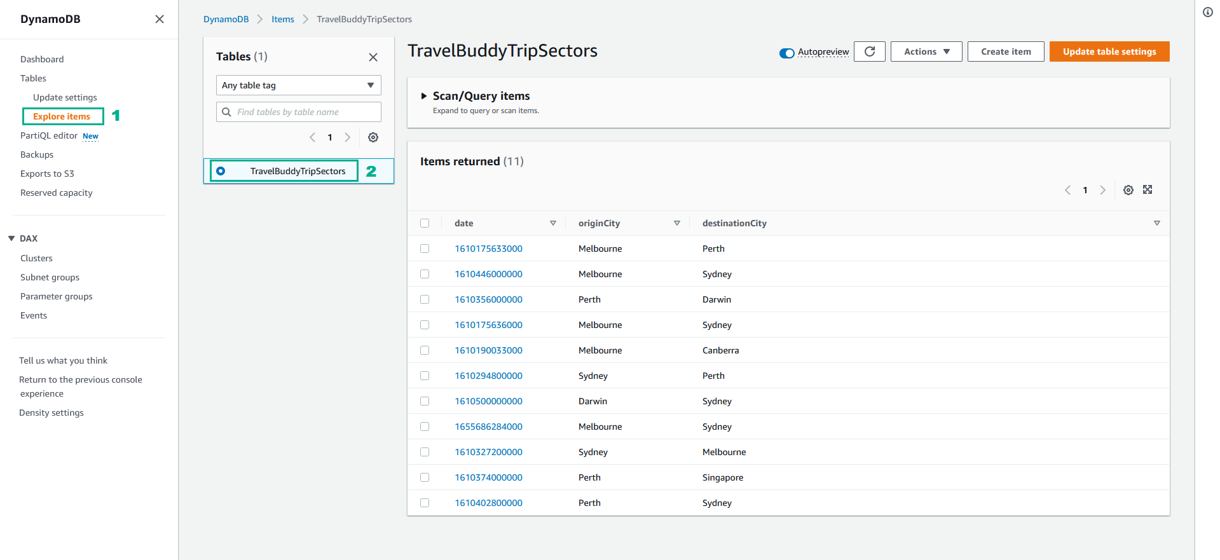The image size is (1220, 560).
Task: Check the row for item 1610190033000
Action: pyautogui.click(x=425, y=350)
